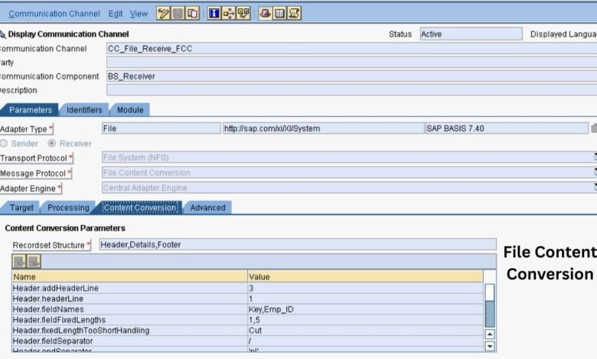Click the two linked boxes toolbar icon
This screenshot has width=597, height=359.
click(x=243, y=14)
